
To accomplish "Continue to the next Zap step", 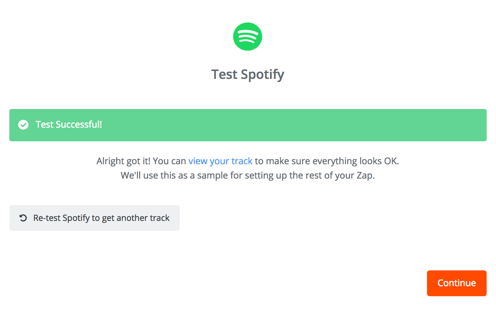I will pos(456,283).
